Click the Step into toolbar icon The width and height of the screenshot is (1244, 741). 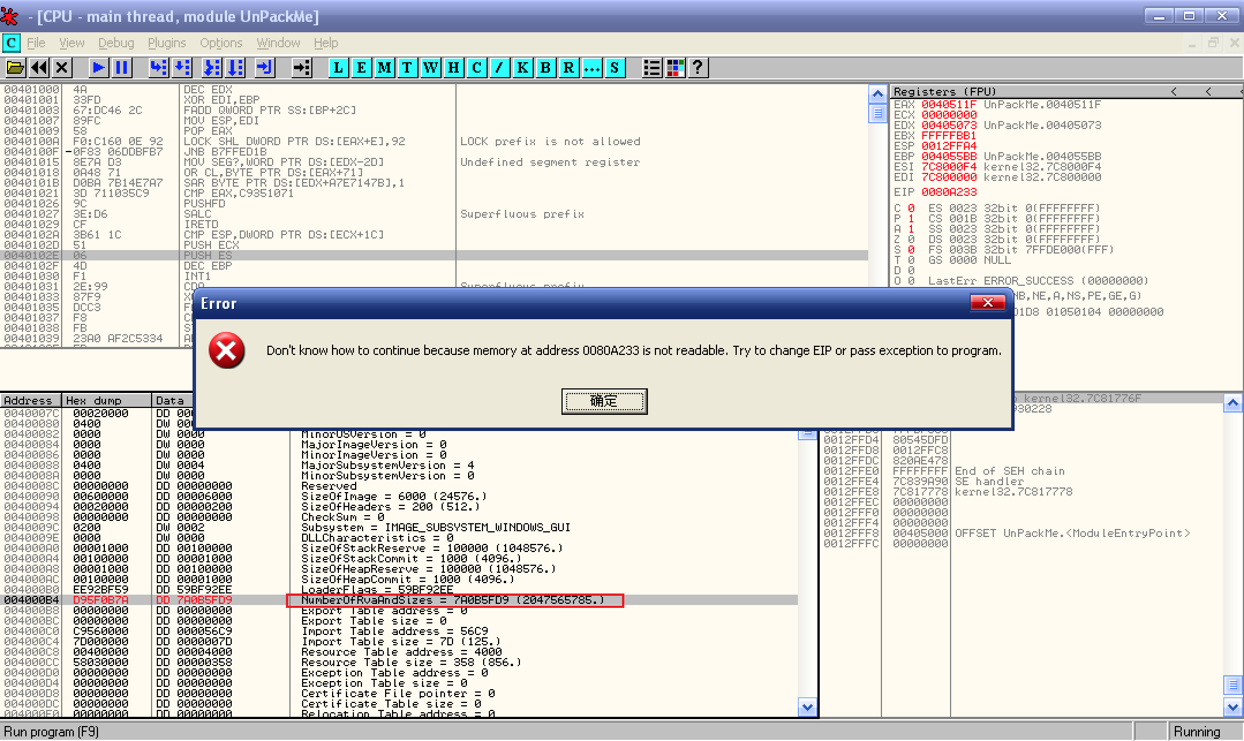point(158,68)
